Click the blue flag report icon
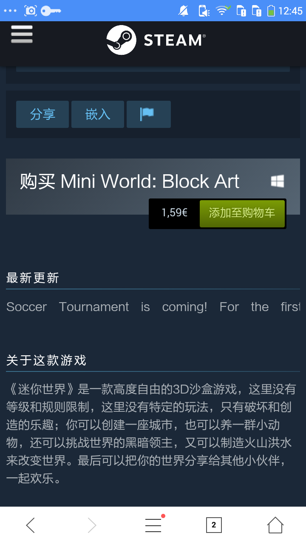 149,114
